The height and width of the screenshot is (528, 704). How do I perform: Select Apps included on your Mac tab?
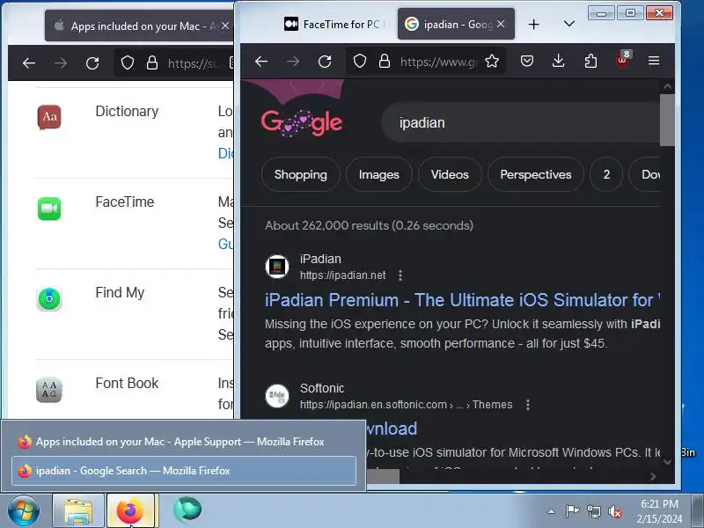135,26
